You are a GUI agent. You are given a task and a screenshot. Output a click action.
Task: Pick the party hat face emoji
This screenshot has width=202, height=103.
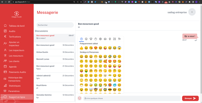(100, 90)
